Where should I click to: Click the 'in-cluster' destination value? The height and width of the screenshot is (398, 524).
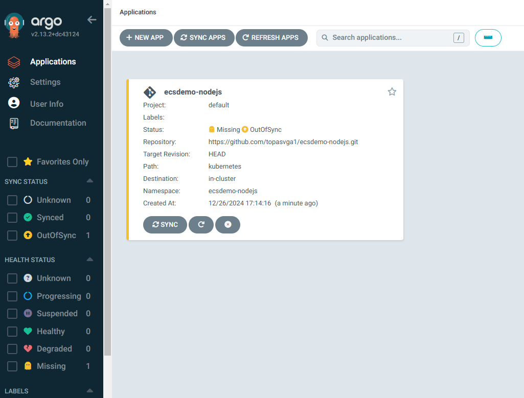point(222,179)
